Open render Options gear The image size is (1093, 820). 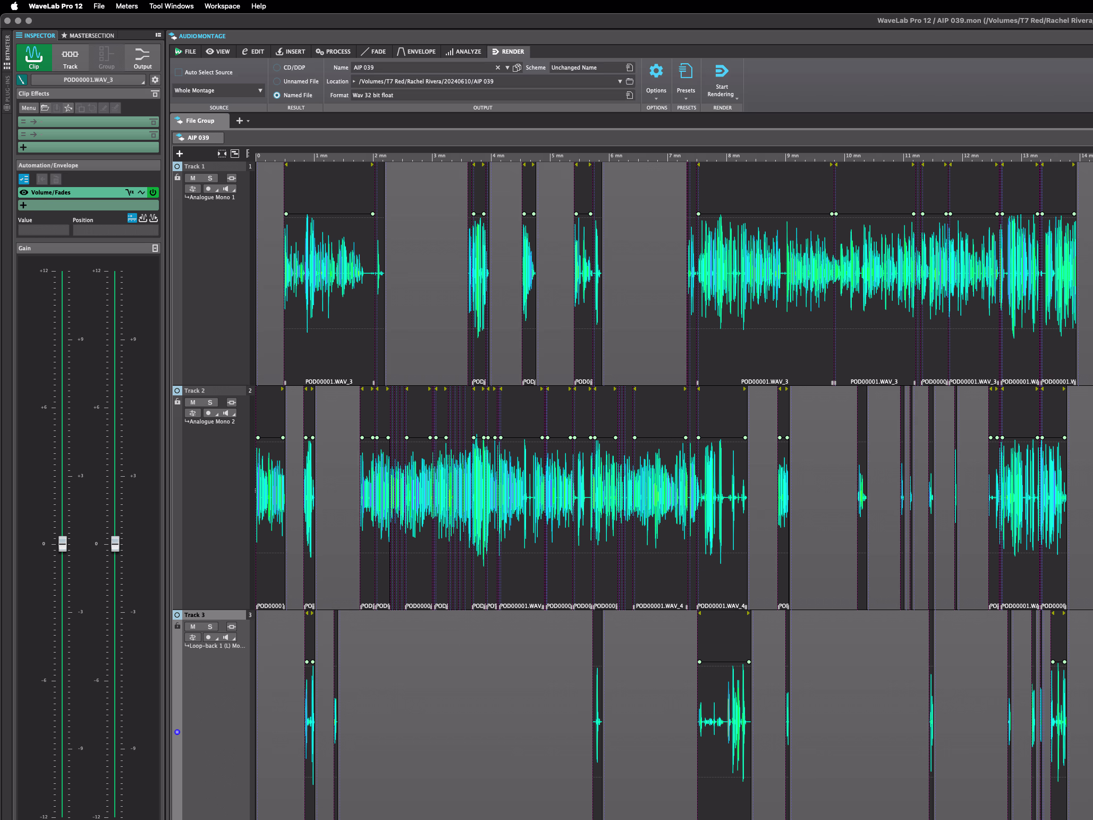click(656, 71)
